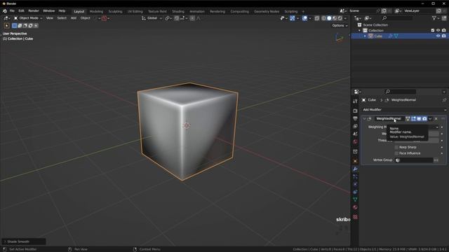Viewport: 449px width, 252px height.
Task: Open the Object Mode dropdown
Action: click(x=28, y=18)
